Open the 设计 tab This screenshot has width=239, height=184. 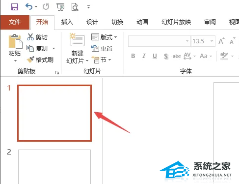pos(92,22)
